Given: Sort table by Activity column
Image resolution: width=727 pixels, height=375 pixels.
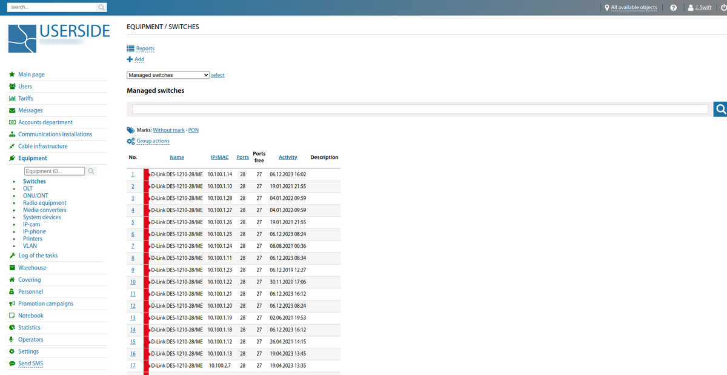Looking at the screenshot, I should point(288,158).
